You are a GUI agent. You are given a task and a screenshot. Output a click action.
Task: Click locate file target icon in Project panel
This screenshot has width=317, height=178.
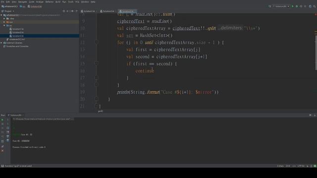pos(64,11)
